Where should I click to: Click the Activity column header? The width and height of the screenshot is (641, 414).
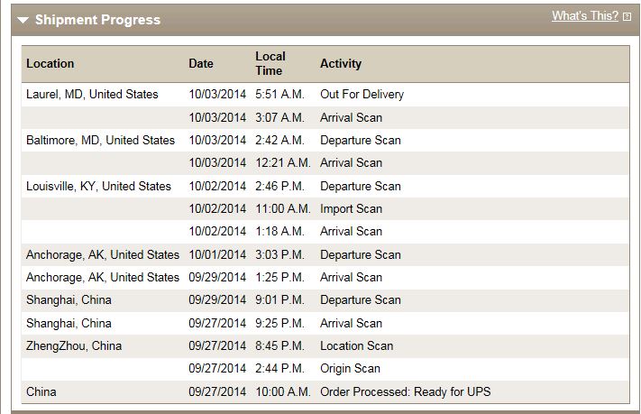click(341, 63)
